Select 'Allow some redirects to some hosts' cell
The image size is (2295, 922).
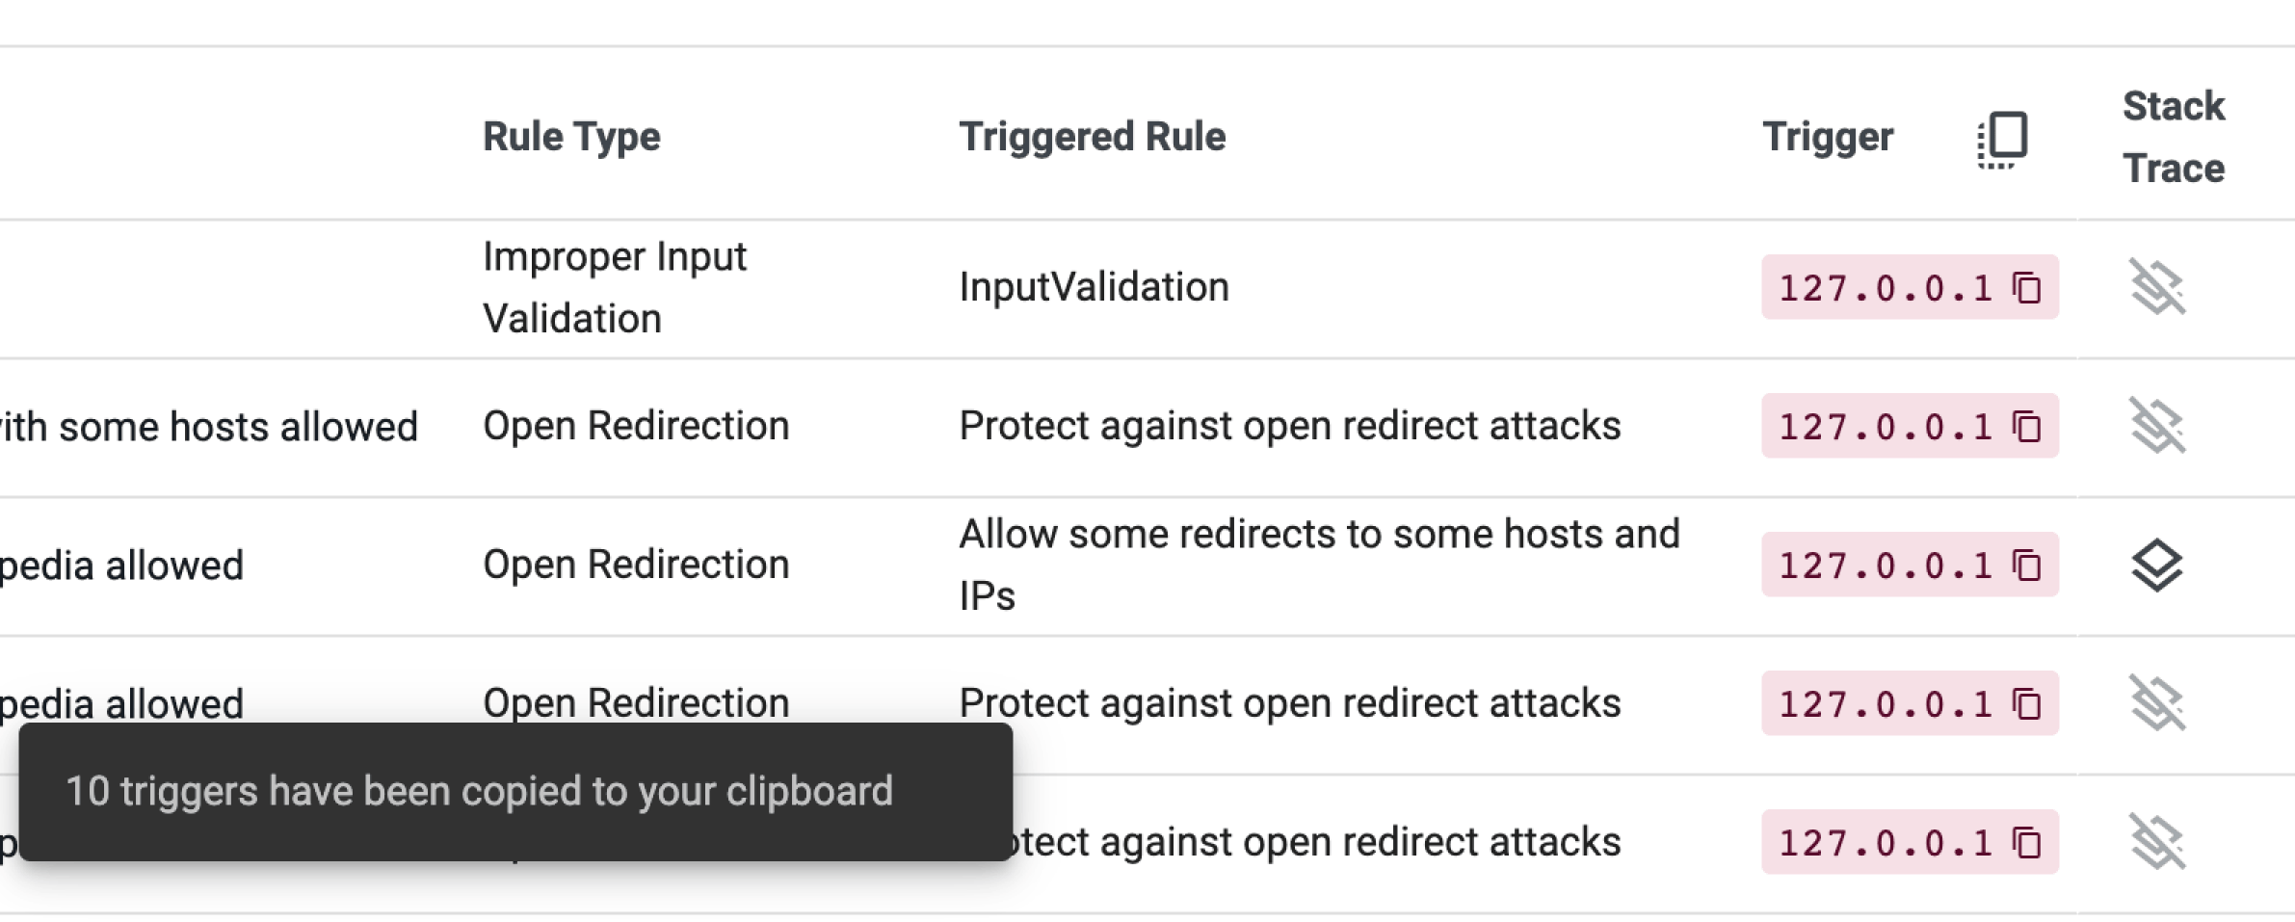pos(1319,565)
